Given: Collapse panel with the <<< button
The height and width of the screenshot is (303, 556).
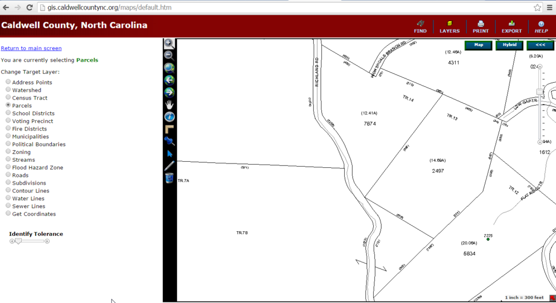Looking at the screenshot, I should 540,45.
